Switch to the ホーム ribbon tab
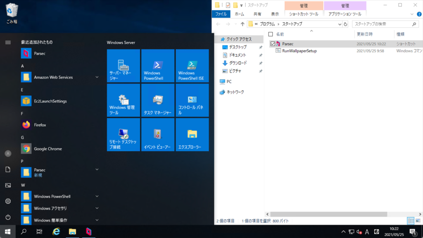 pos(239,14)
